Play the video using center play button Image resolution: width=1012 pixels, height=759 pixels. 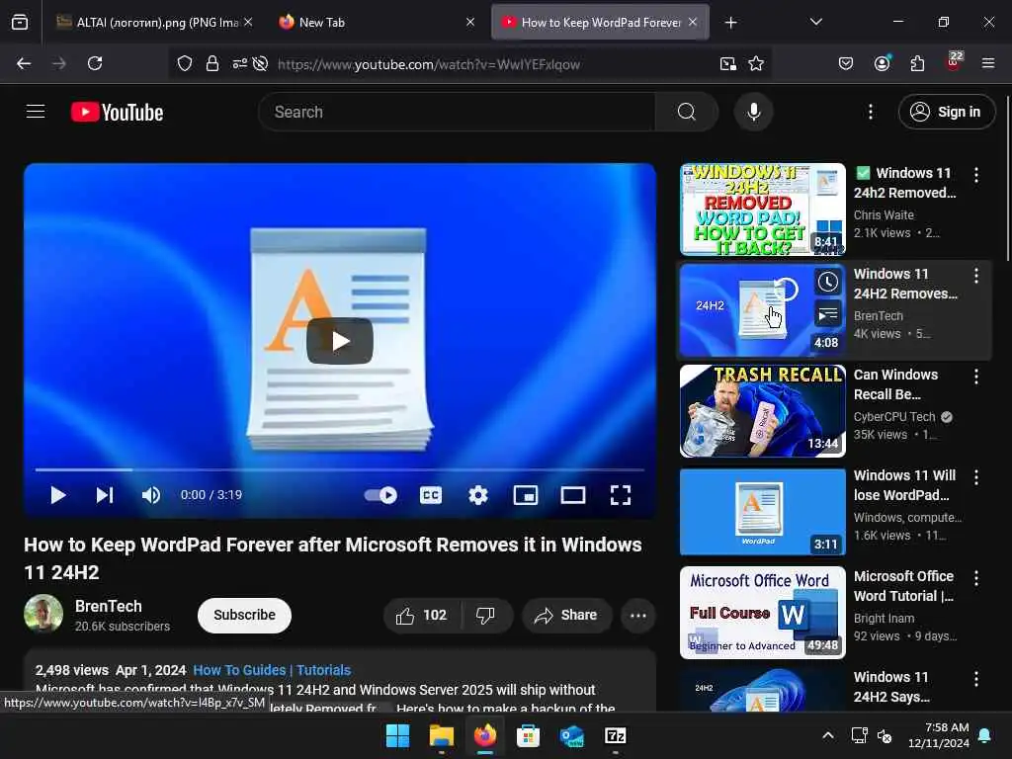(340, 341)
